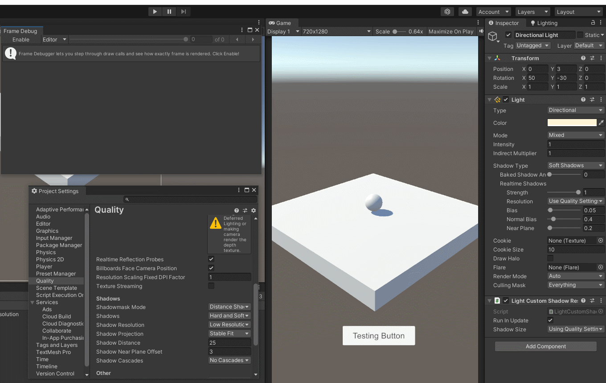Enable the Draw Halo checkbox
Image resolution: width=606 pixels, height=383 pixels.
pos(550,259)
